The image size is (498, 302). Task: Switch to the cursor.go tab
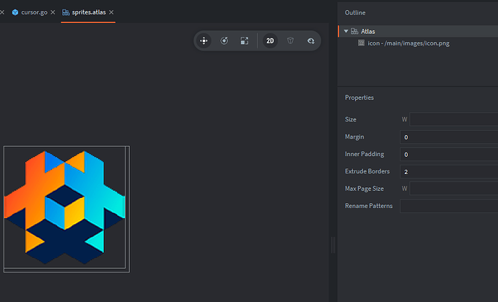tap(34, 12)
